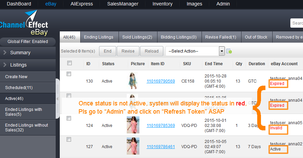Click the Reload button
The image size is (303, 158).
pyautogui.click(x=152, y=51)
